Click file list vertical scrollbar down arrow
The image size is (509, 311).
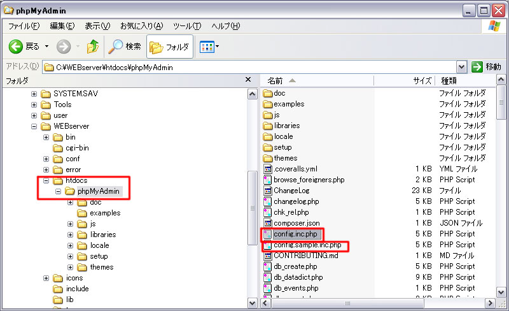click(501, 292)
